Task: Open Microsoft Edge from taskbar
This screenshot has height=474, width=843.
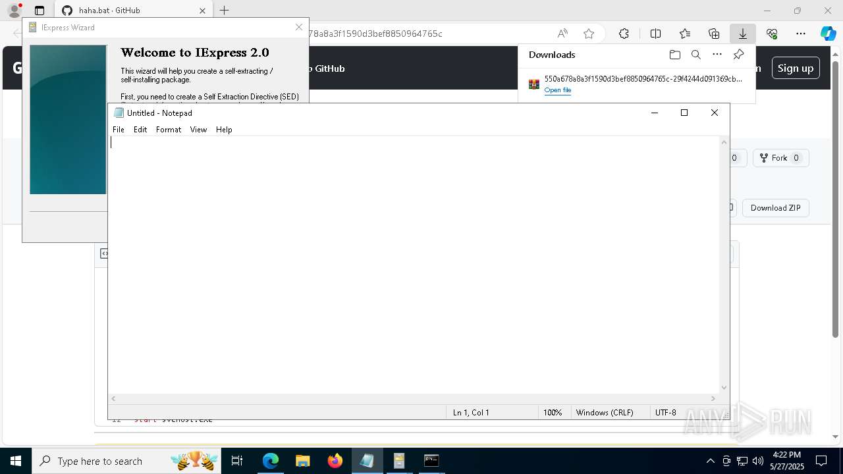Action: (x=271, y=461)
